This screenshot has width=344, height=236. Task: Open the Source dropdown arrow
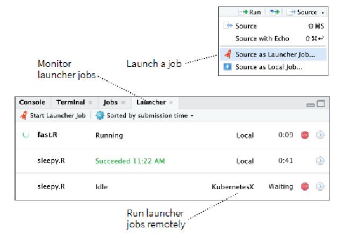[322, 13]
